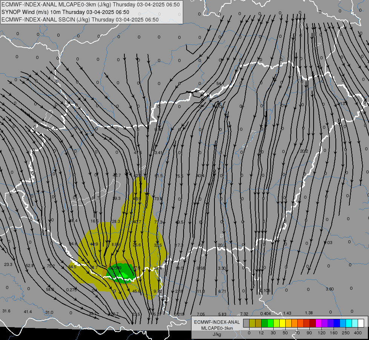Screen dimensions: 369x340
Task: Click the map value '7.32'
Action: [244, 314]
